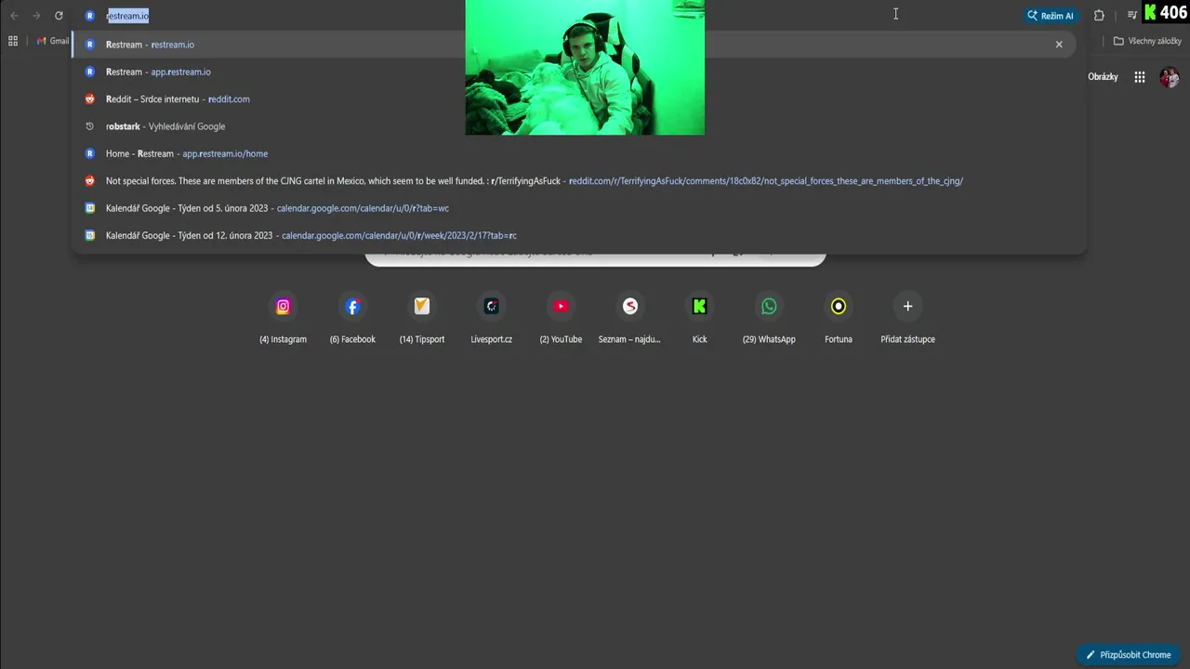Open the YouTube shortcut
Image resolution: width=1190 pixels, height=669 pixels.
[561, 319]
